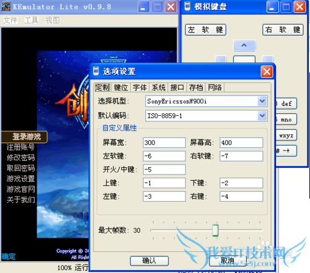Select 关于我们 in the game menu

click(20, 200)
